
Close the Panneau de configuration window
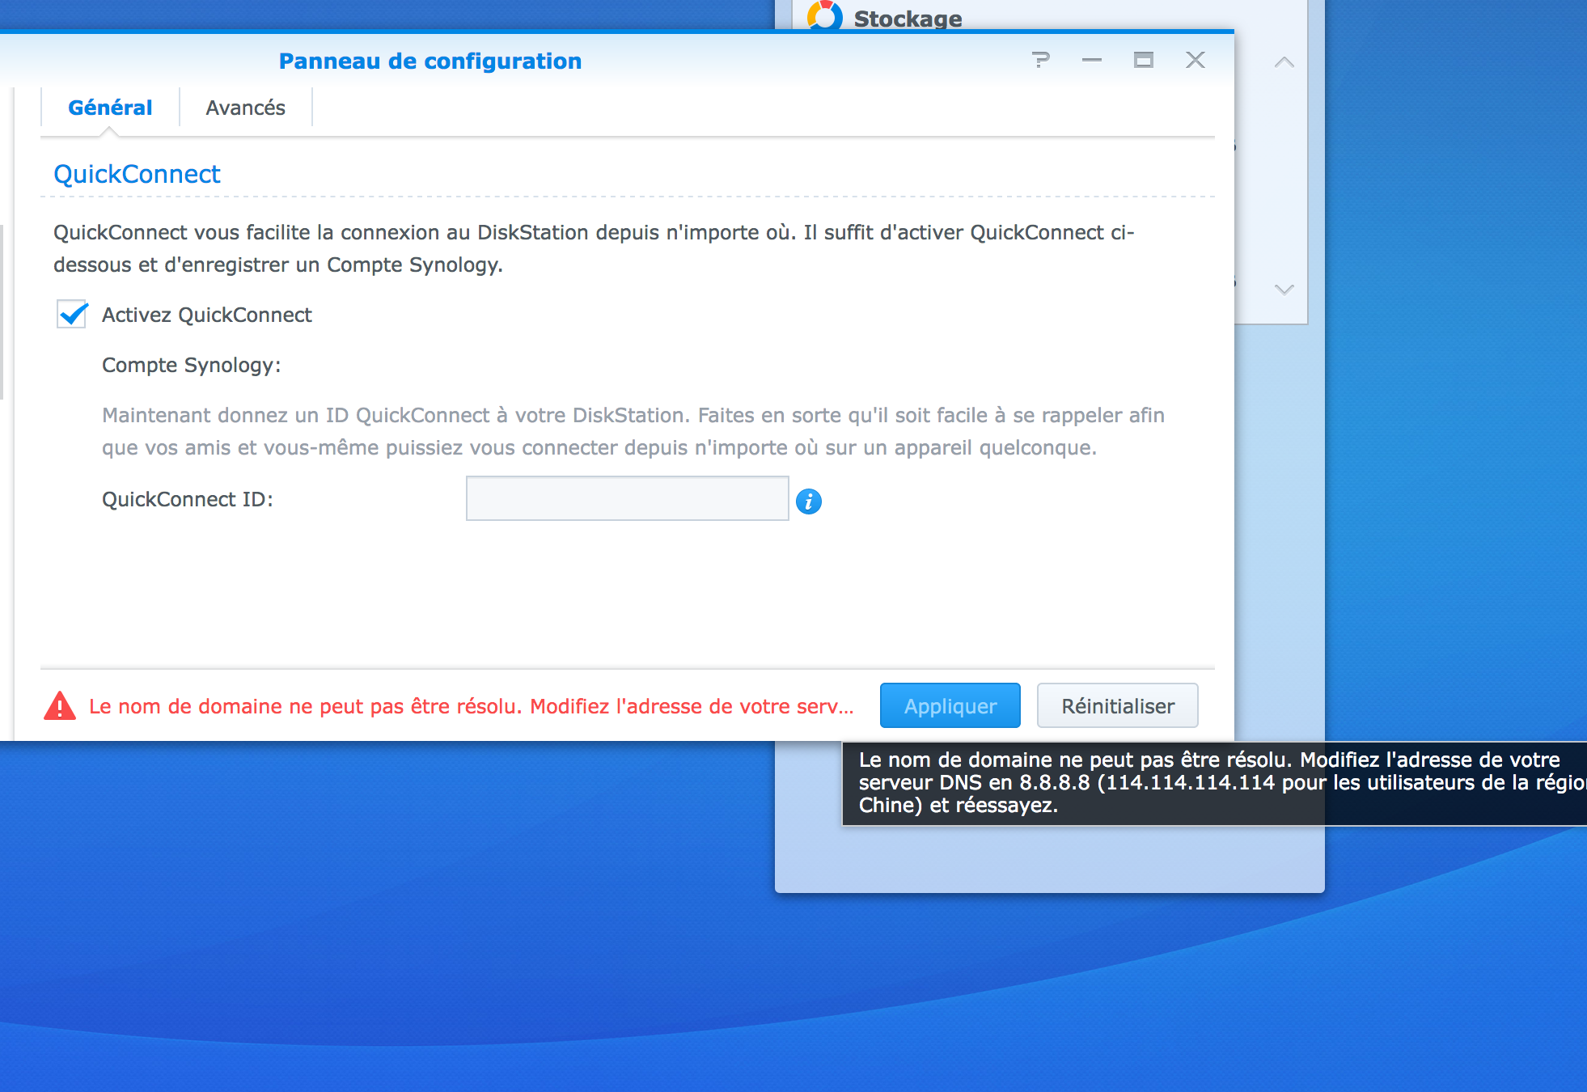pyautogui.click(x=1195, y=60)
